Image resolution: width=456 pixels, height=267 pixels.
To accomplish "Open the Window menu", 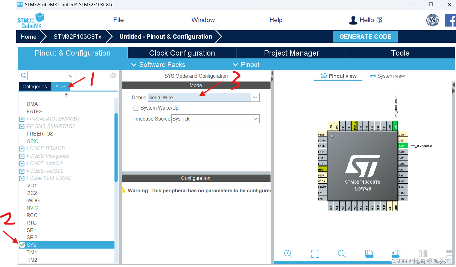I will click(x=203, y=20).
